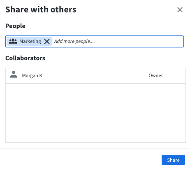Select the Morgan K collaborator name
Screen dimensions: 190x170
pyautogui.click(x=32, y=76)
